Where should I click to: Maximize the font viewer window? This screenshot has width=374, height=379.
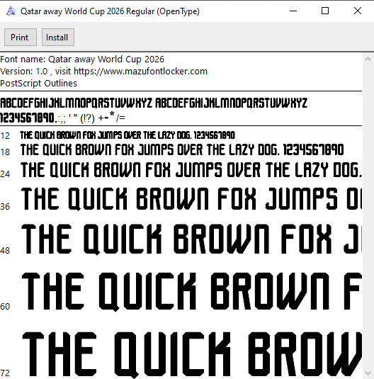click(x=325, y=11)
